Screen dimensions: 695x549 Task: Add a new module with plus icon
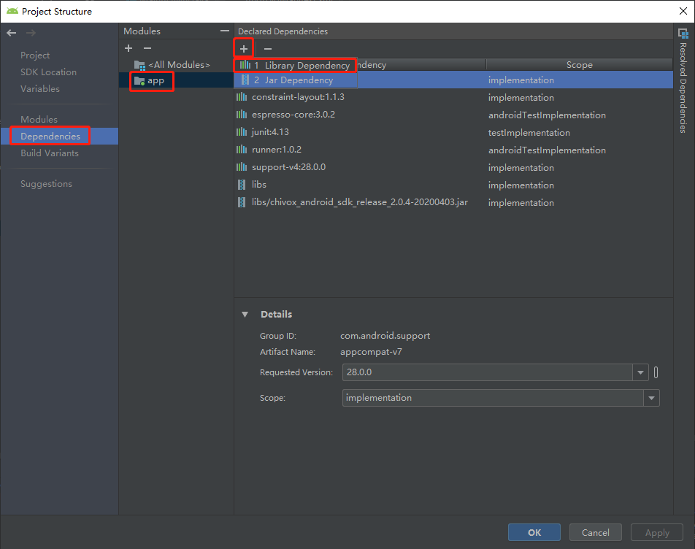tap(128, 48)
